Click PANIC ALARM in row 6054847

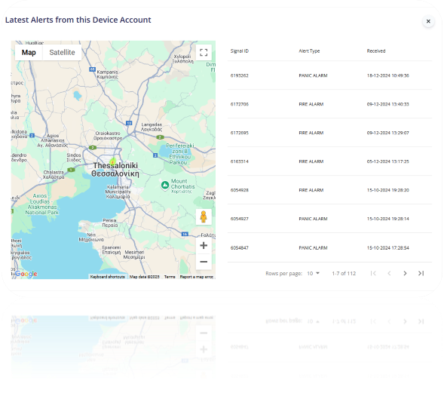[313, 248]
